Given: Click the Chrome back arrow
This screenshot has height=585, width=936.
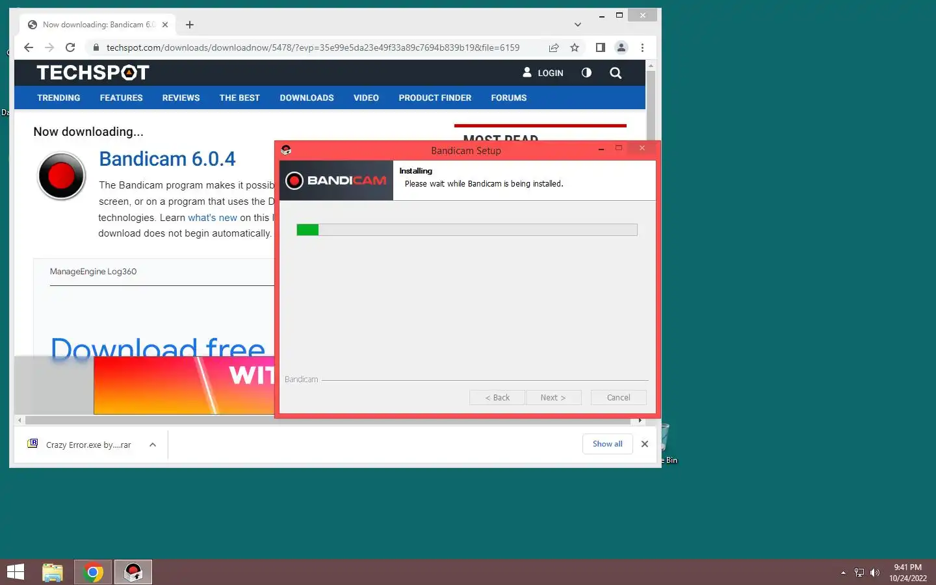Looking at the screenshot, I should coord(29,47).
